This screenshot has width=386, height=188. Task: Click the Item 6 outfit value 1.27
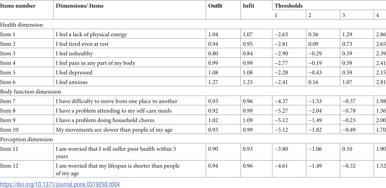point(213,82)
